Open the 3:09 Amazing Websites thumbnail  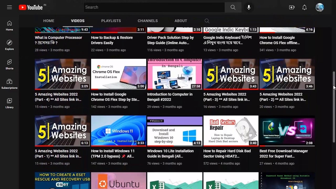pos(62,74)
